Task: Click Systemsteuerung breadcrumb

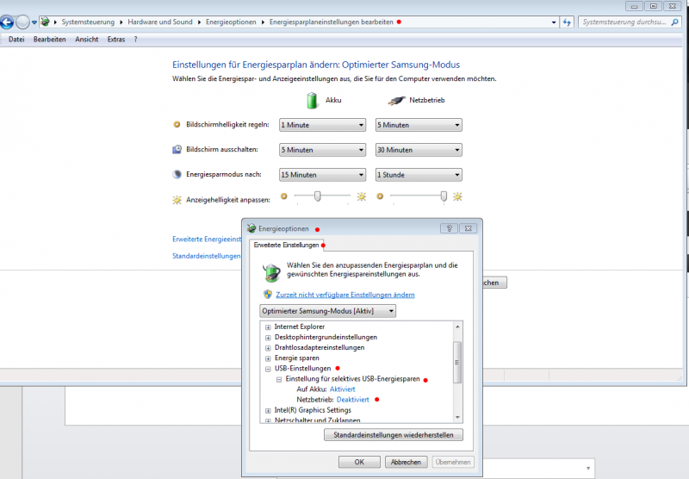Action: point(88,22)
